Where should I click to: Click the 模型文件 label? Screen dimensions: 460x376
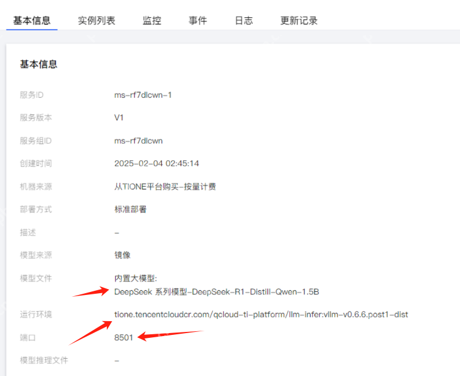(x=36, y=278)
